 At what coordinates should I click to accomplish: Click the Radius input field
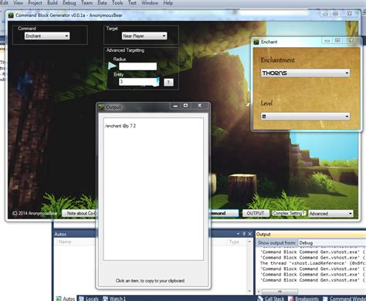pyautogui.click(x=137, y=66)
